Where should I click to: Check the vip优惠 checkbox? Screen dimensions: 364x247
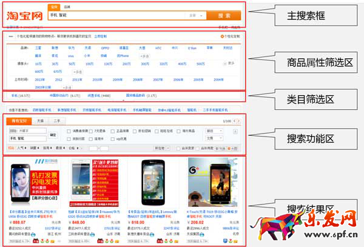click(113, 139)
